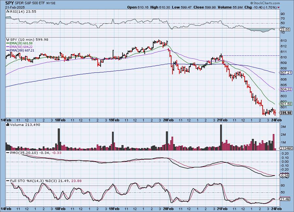Click the black line marker before PMO(35,20,10)
This screenshot has height=212, width=294.
coord(8,153)
